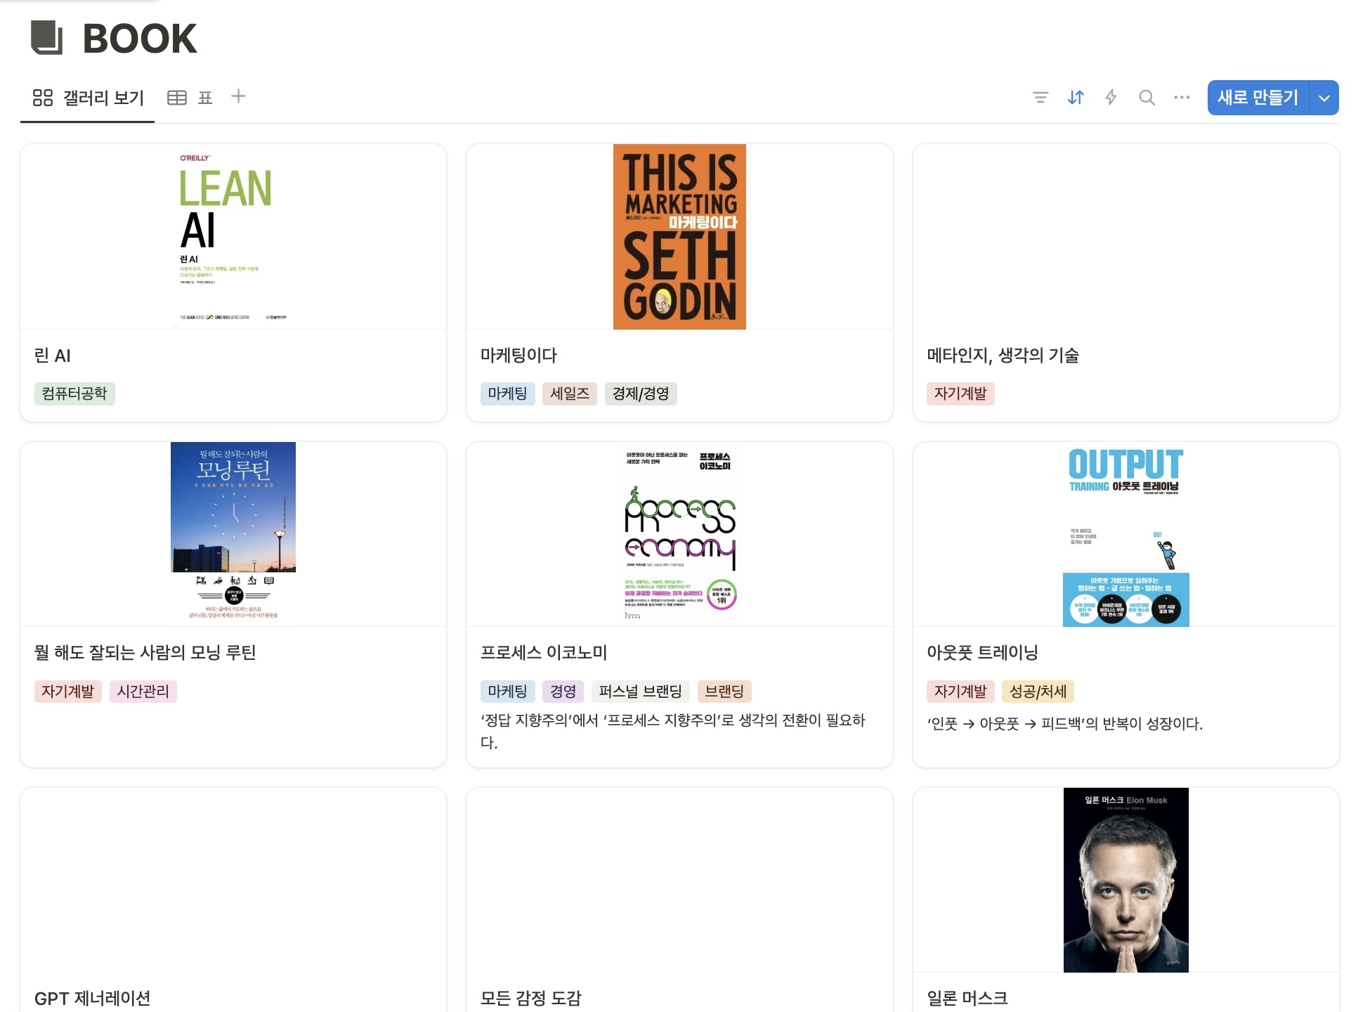Switch to the 표 table view tab
Viewport: 1370px width, 1012px height.
(190, 98)
